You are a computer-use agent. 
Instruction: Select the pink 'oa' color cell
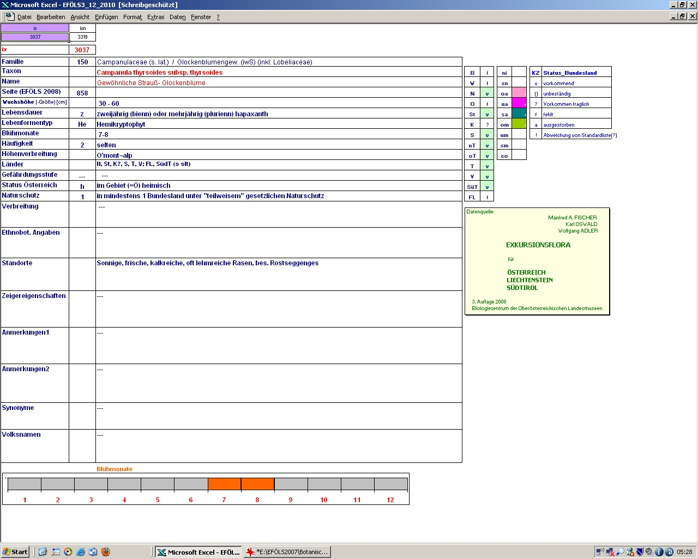519,93
